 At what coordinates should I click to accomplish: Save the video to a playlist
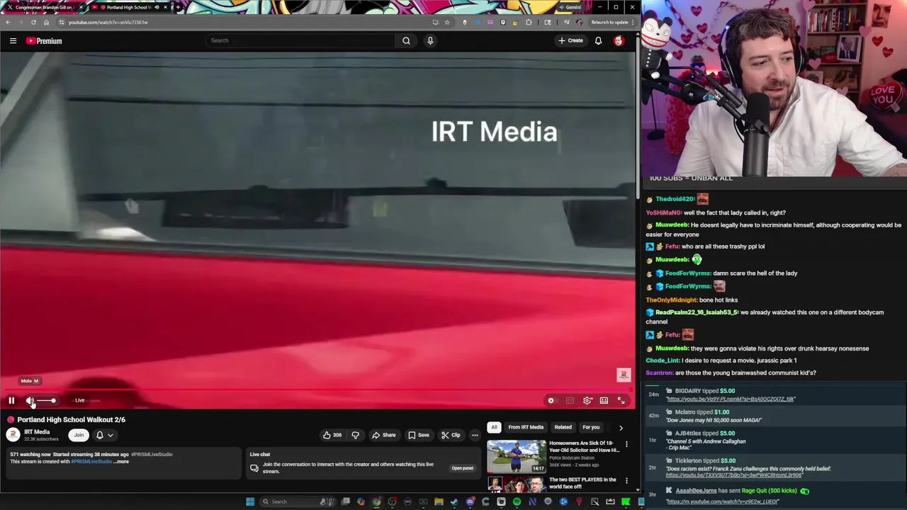tap(419, 435)
